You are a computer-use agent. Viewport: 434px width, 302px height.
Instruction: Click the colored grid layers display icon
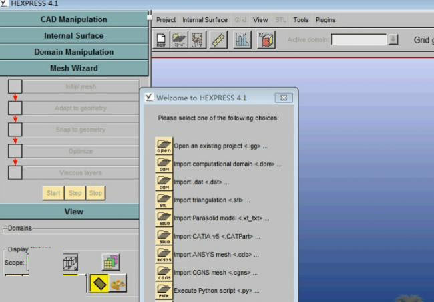tap(110, 261)
